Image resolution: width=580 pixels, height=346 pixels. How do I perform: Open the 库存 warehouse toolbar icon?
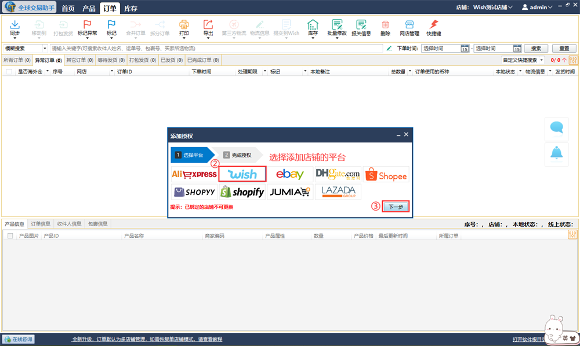pyautogui.click(x=313, y=24)
